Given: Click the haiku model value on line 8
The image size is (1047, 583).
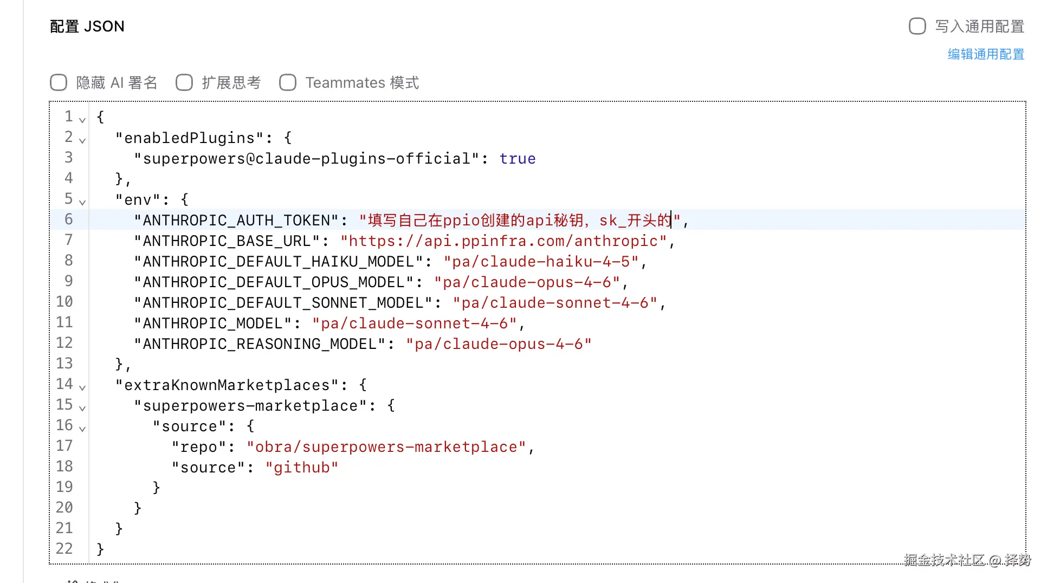Looking at the screenshot, I should [x=542, y=262].
